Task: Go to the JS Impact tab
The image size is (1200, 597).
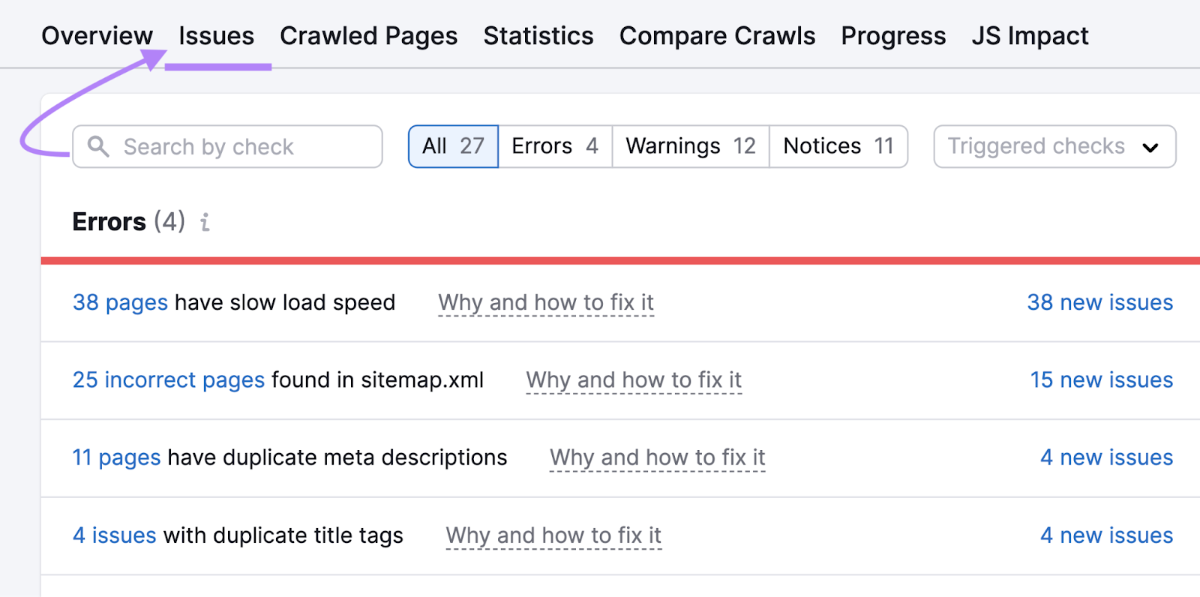Action: point(1030,35)
